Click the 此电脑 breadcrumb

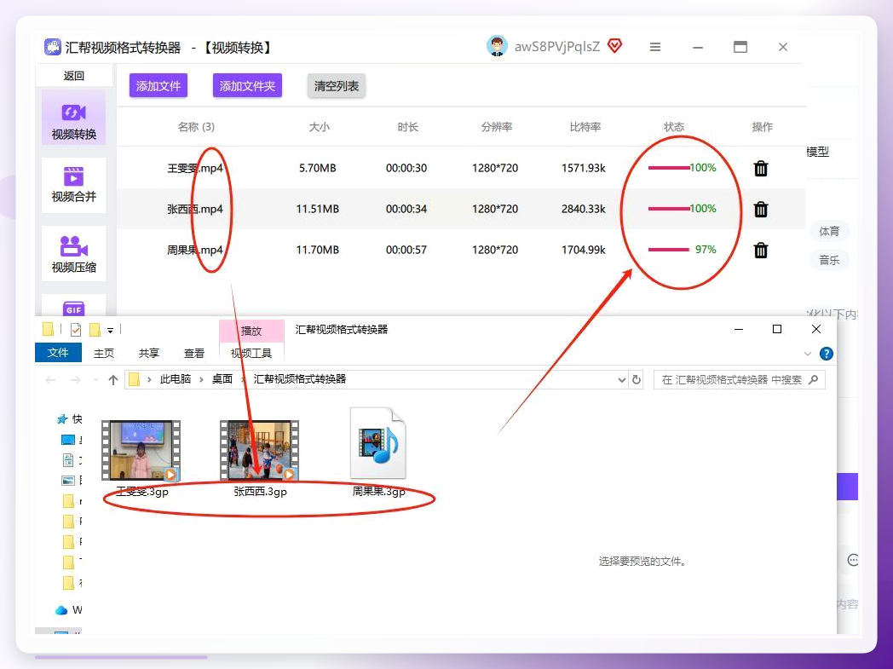[x=176, y=379]
